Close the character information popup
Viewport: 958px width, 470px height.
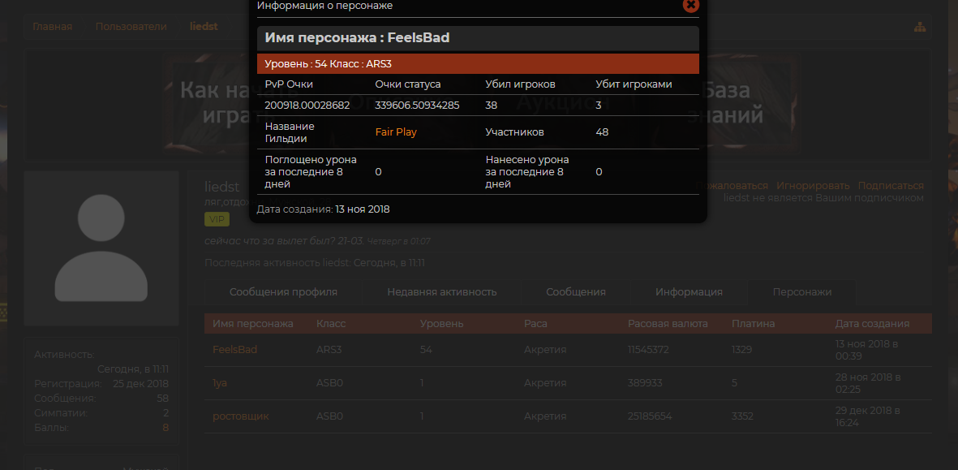click(x=690, y=5)
